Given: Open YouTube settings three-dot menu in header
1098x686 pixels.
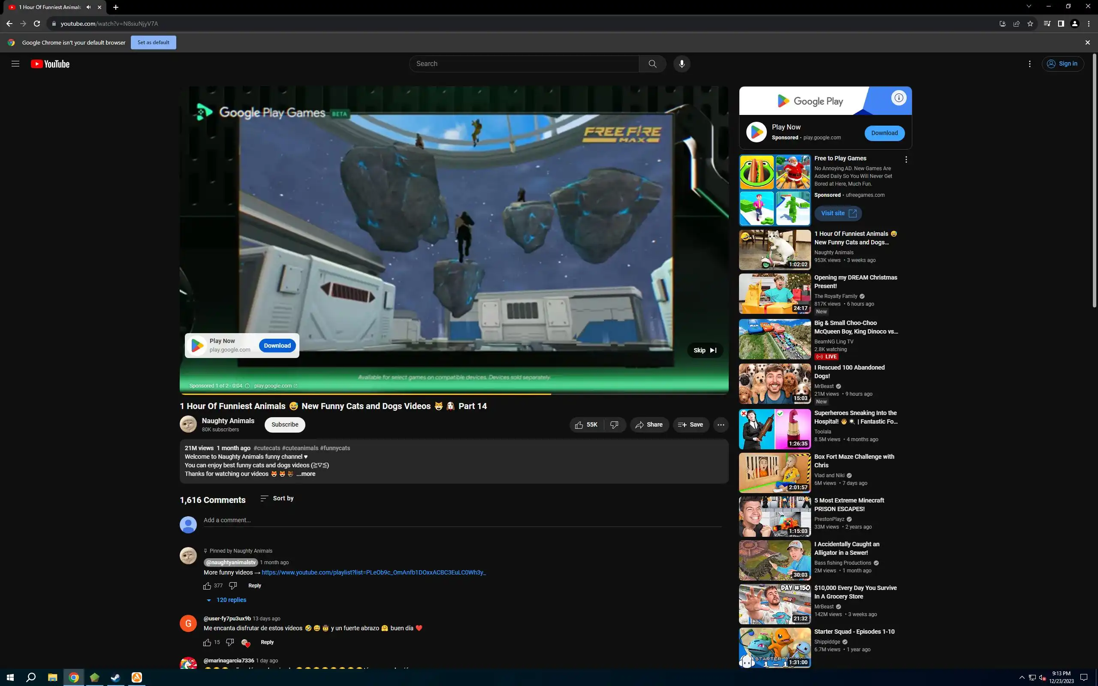Looking at the screenshot, I should [1029, 64].
